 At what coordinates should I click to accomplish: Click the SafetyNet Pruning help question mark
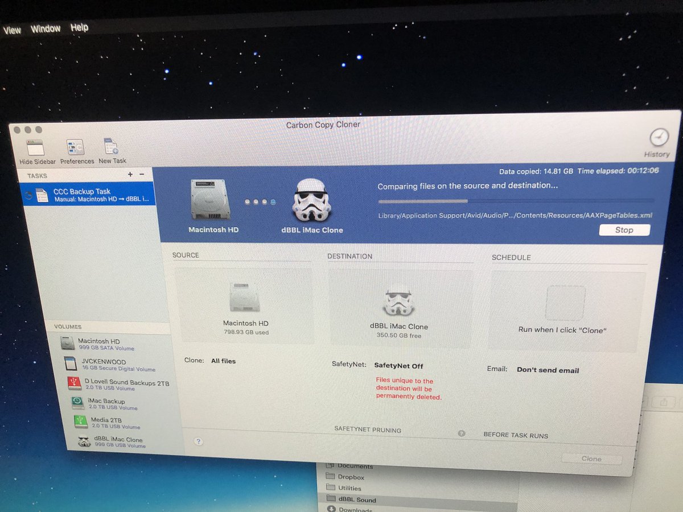pos(462,433)
